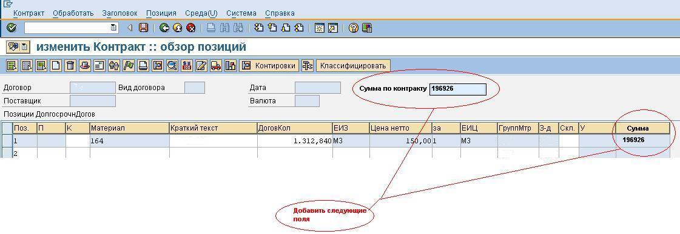Image resolution: width=680 pixels, height=234 pixels.
Task: Click the red delivery truck icon
Action: (x=215, y=66)
